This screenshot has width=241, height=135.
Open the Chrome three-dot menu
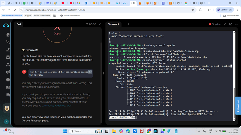click(x=238, y=10)
